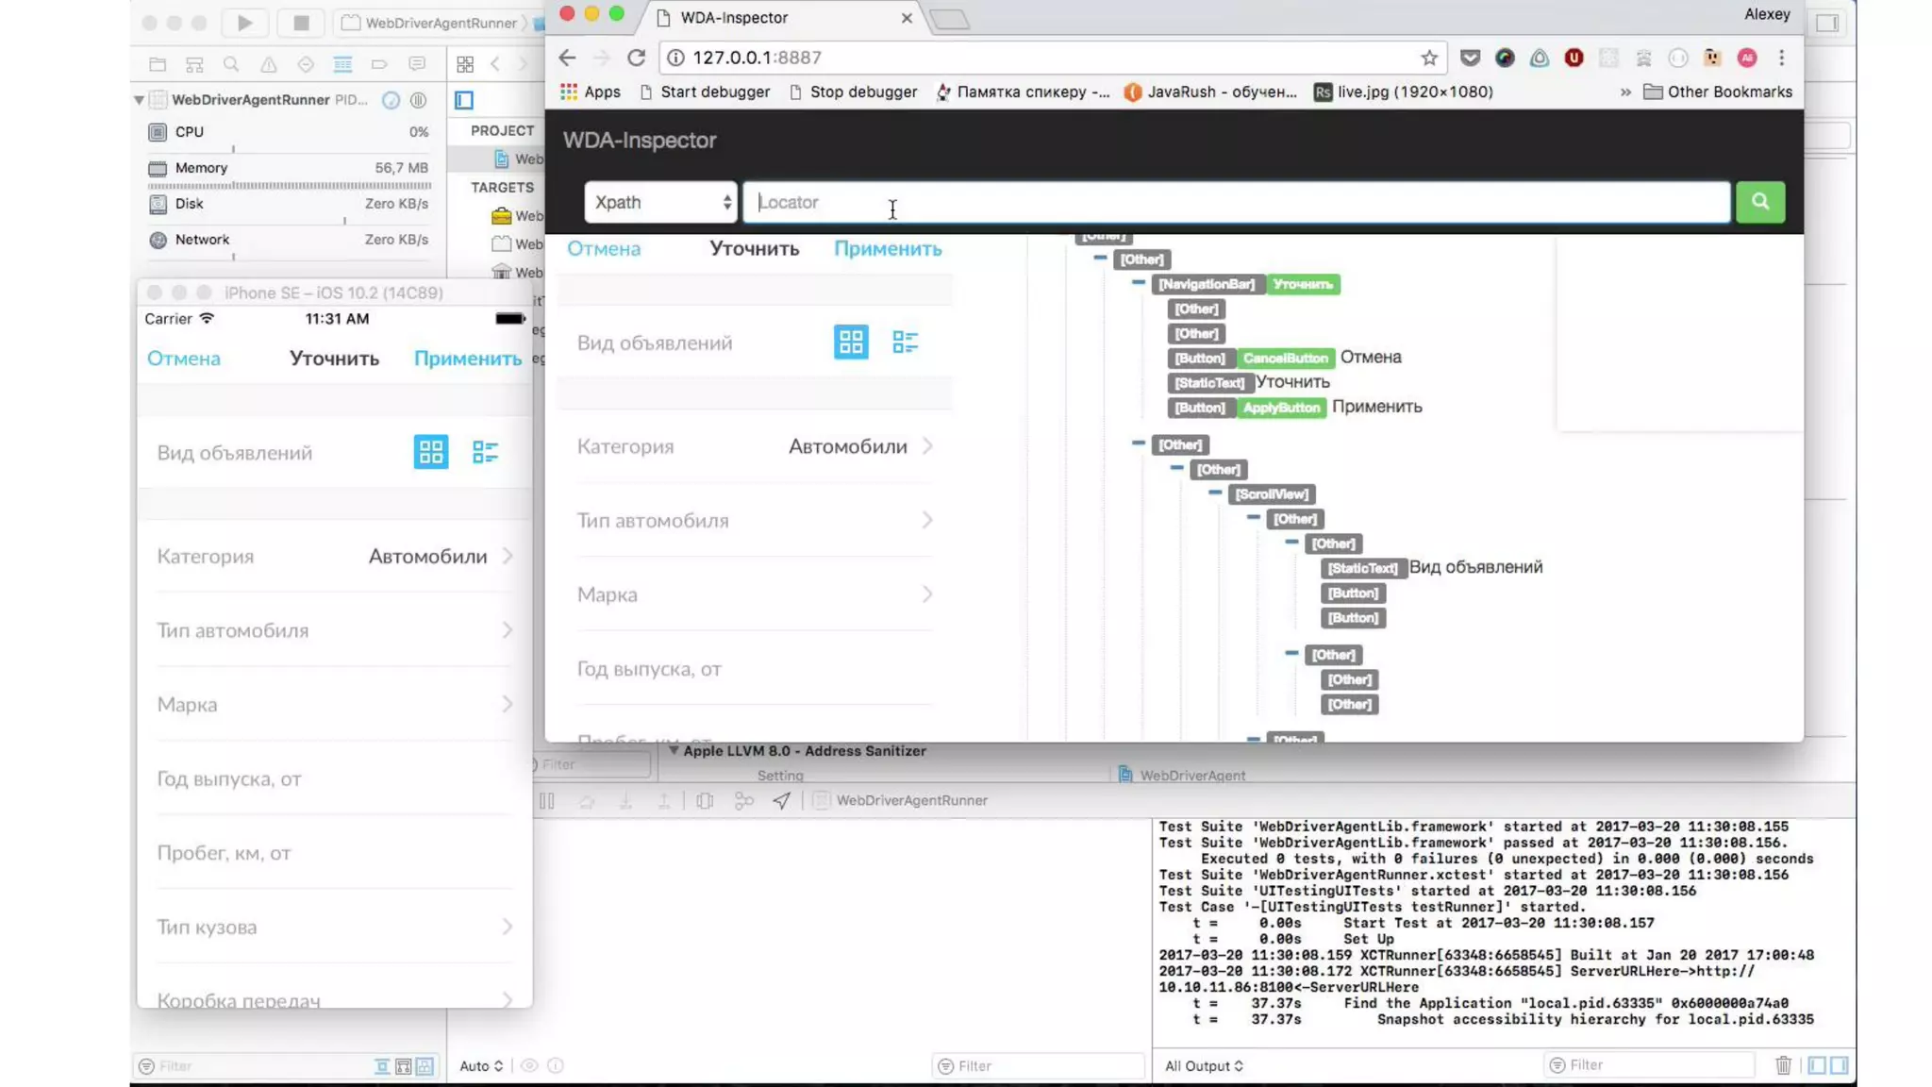Screen dimensions: 1932x1087
Task: Click the green search button in WDA-Inspector
Action: tap(1759, 201)
